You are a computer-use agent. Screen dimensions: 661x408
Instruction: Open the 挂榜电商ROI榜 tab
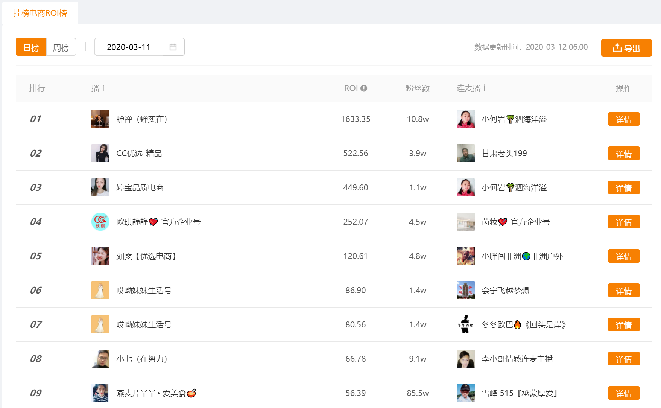(40, 13)
